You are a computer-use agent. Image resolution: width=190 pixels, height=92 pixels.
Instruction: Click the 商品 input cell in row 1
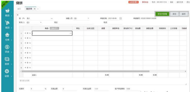[52, 33]
